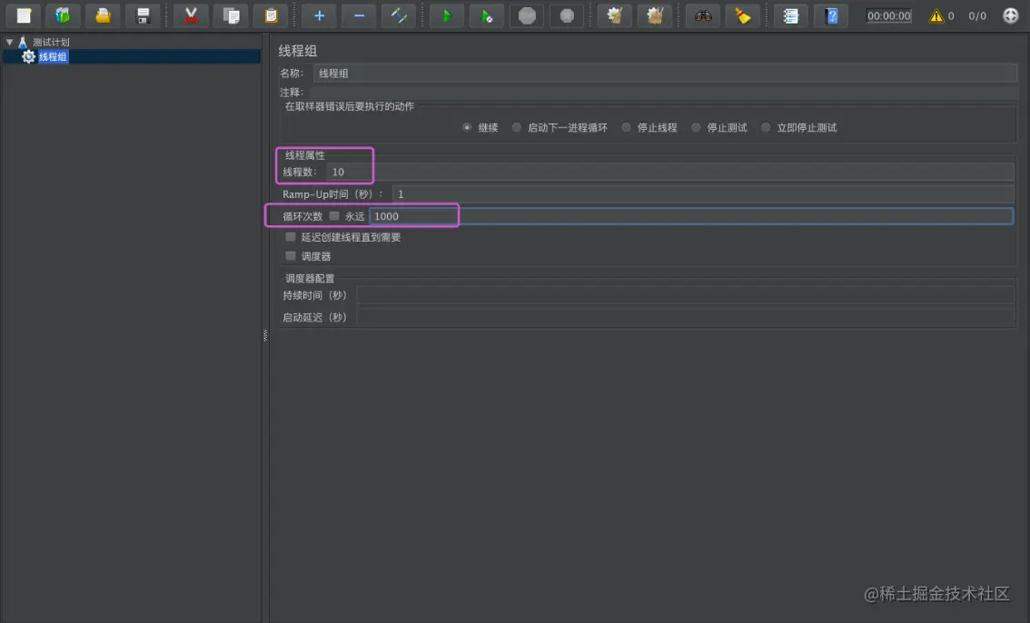Click the Shutdown threads round icon
Viewport: 1030px width, 623px height.
(x=567, y=15)
